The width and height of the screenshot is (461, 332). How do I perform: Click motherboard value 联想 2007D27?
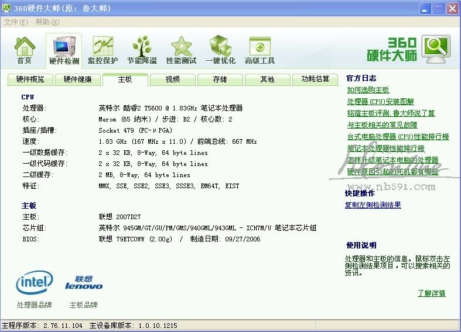point(119,217)
